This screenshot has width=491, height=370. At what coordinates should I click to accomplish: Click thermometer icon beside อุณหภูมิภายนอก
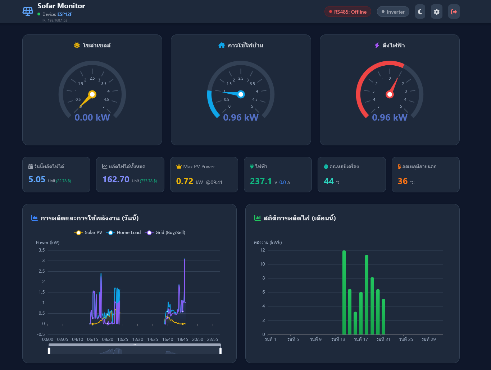399,167
